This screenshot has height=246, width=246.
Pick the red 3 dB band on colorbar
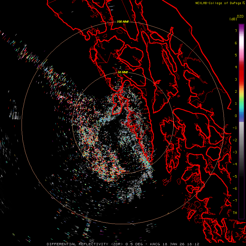pos(241,79)
